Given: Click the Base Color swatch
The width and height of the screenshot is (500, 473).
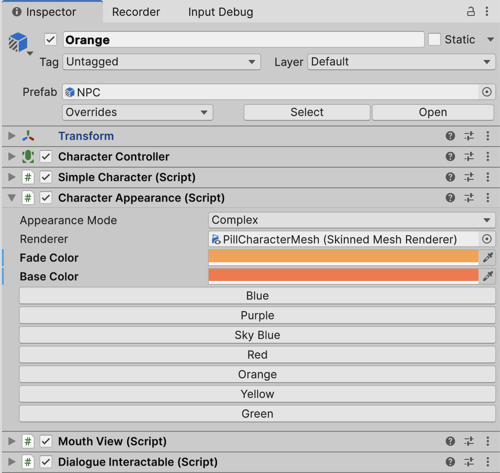Looking at the screenshot, I should click(343, 276).
